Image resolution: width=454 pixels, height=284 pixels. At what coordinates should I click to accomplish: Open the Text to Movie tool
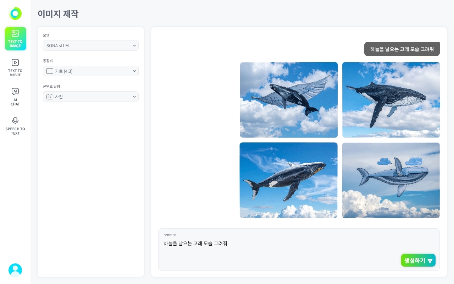tap(15, 68)
